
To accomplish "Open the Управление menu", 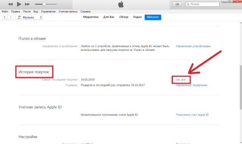I will (48, 12).
